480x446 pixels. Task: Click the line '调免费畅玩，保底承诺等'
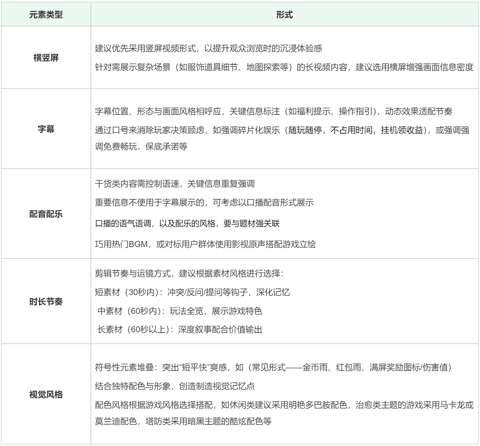coord(141,146)
